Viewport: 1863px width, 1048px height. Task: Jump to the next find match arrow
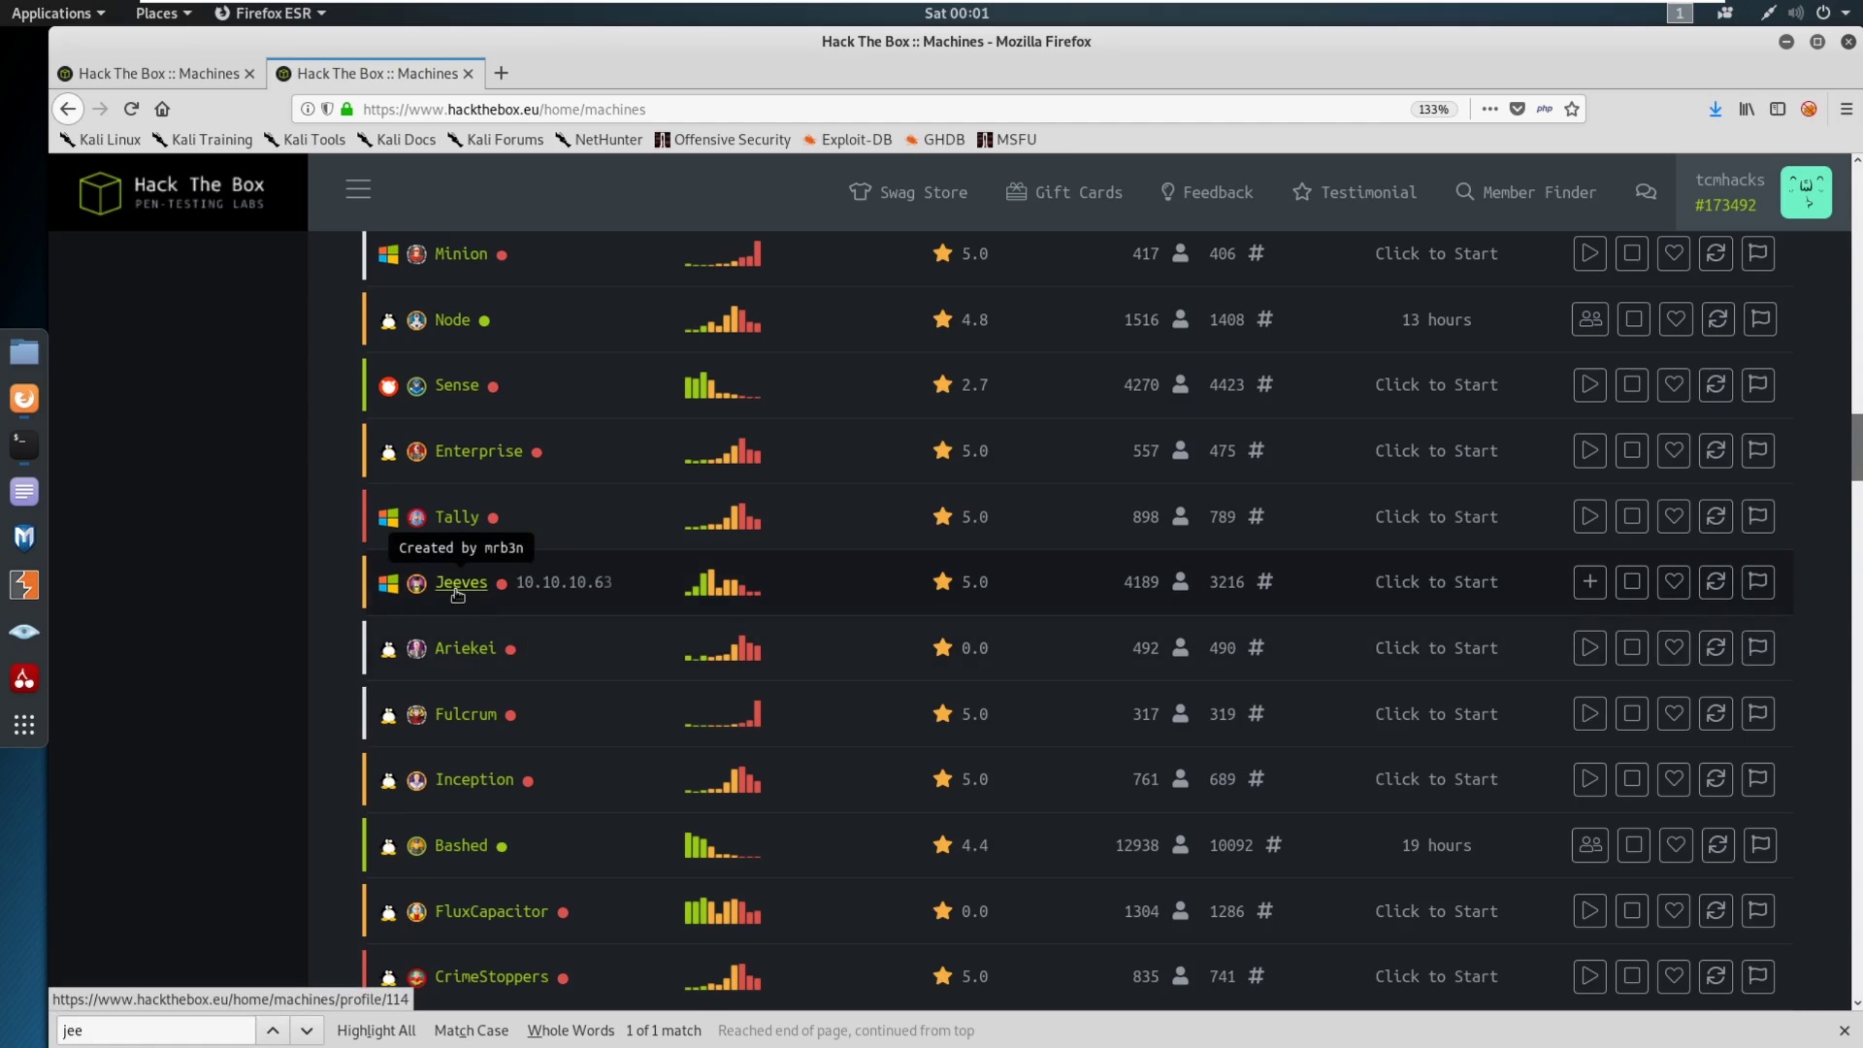307,1031
